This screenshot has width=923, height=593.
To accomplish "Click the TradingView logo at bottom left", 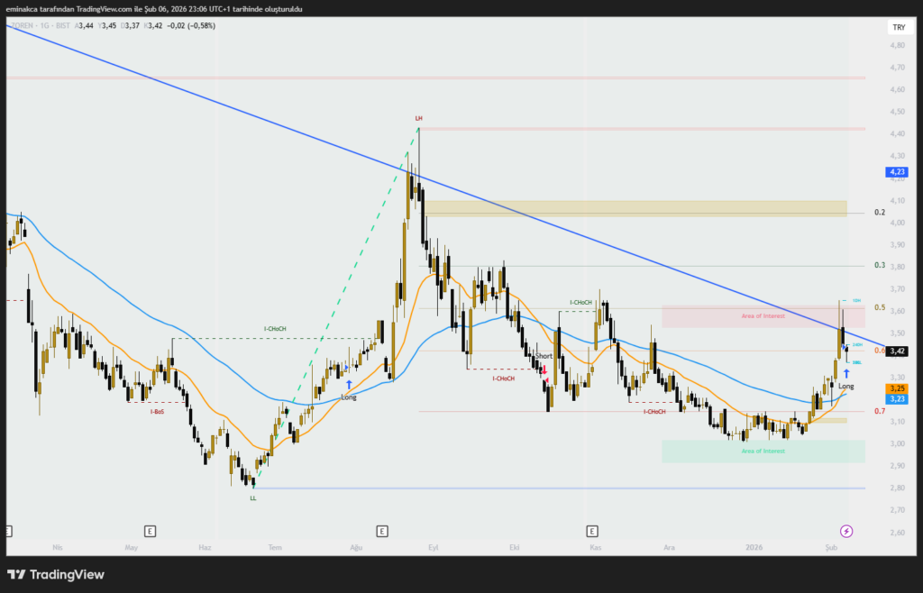I will (x=56, y=574).
